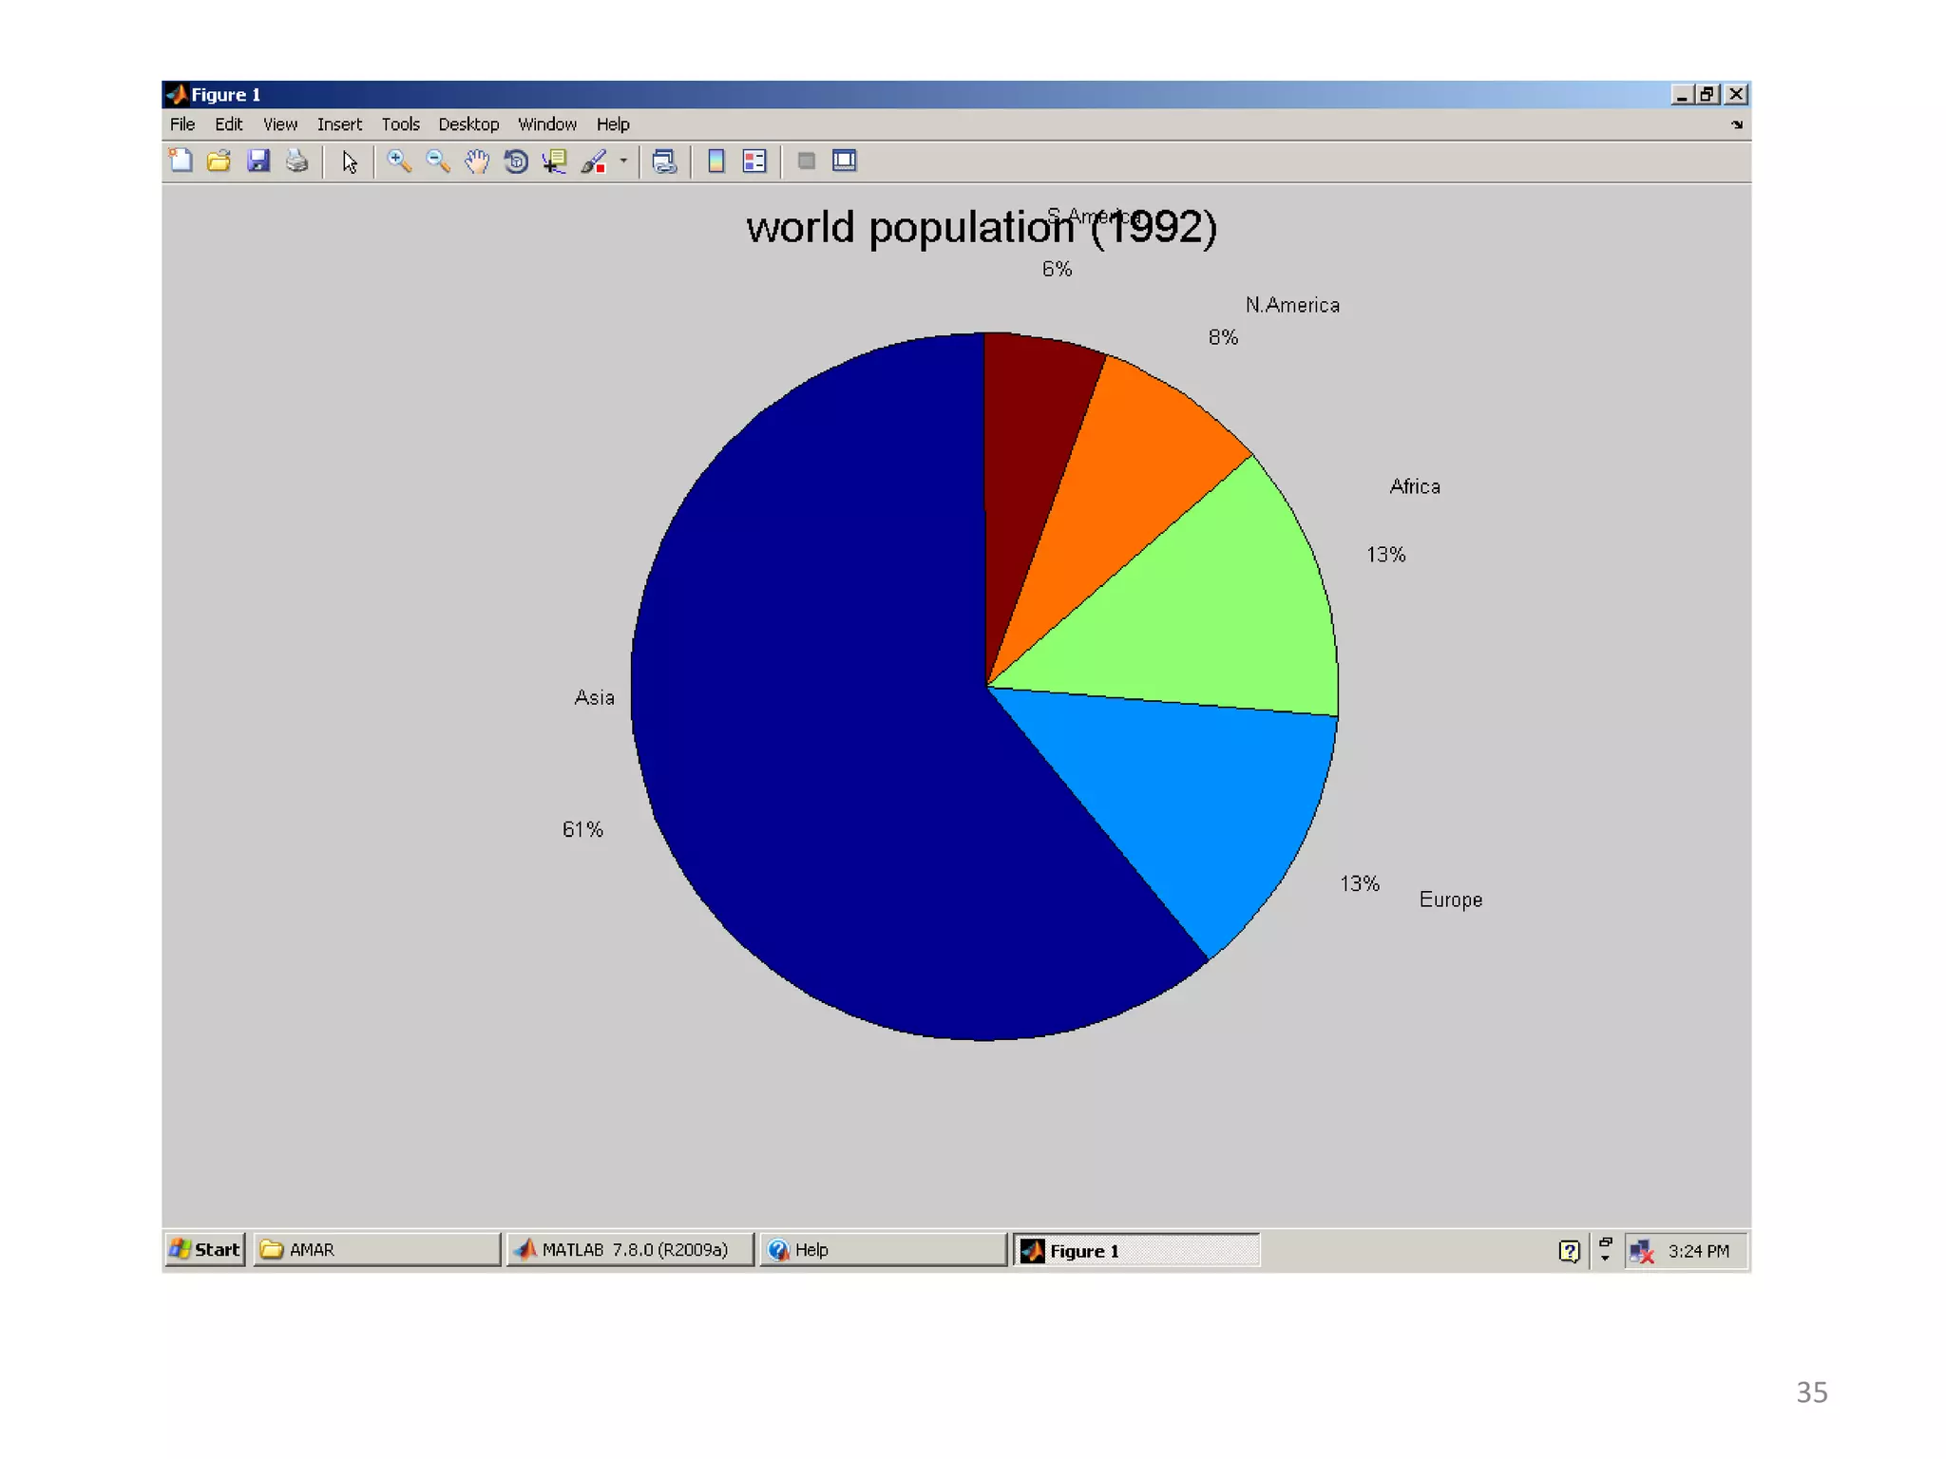Click the New Figure icon

[181, 161]
